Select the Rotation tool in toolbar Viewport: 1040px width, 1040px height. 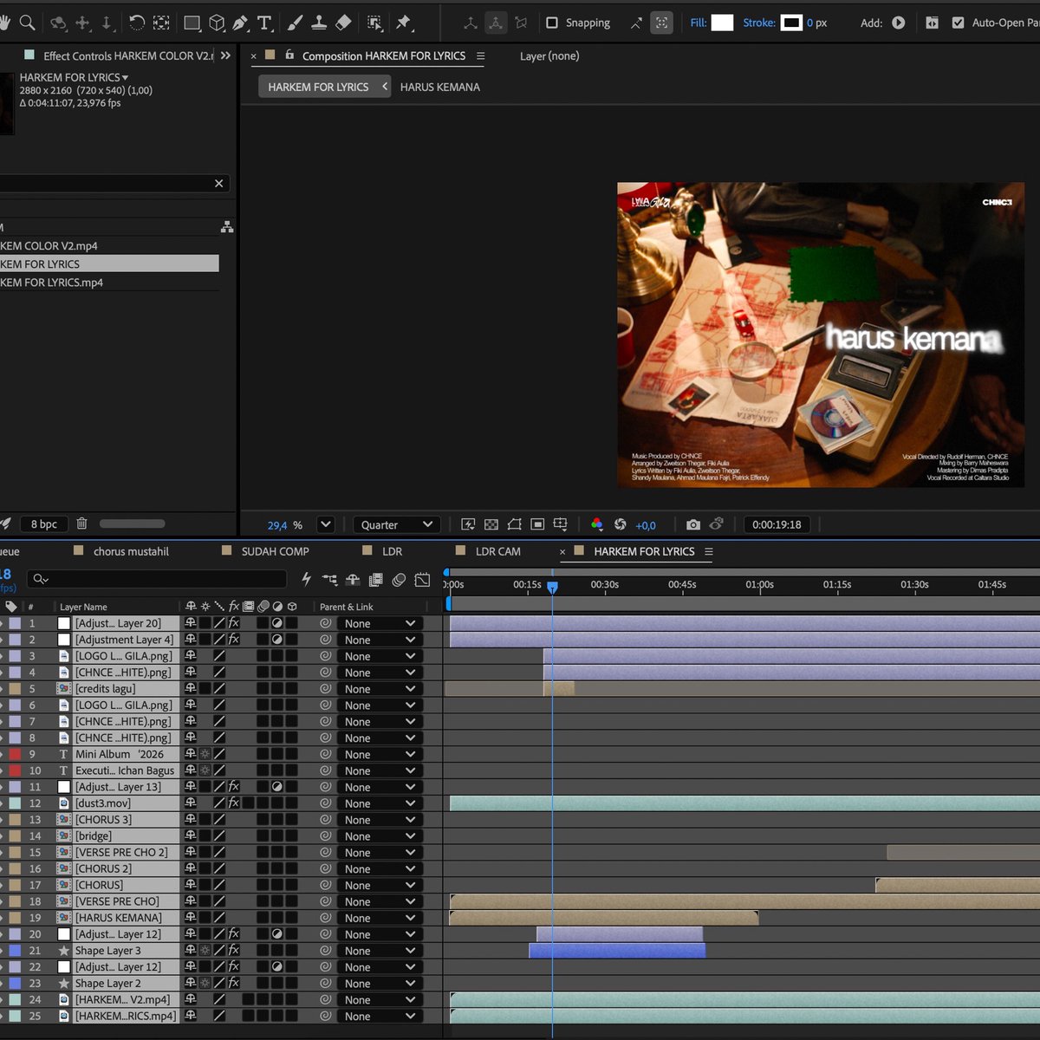pyautogui.click(x=137, y=23)
